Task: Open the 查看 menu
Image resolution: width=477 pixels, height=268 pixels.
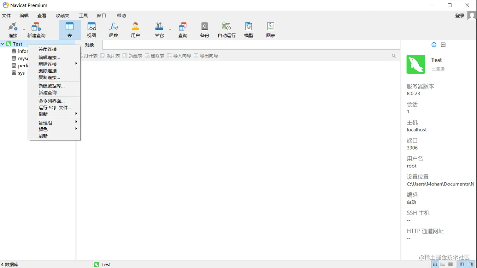Action: [42, 15]
